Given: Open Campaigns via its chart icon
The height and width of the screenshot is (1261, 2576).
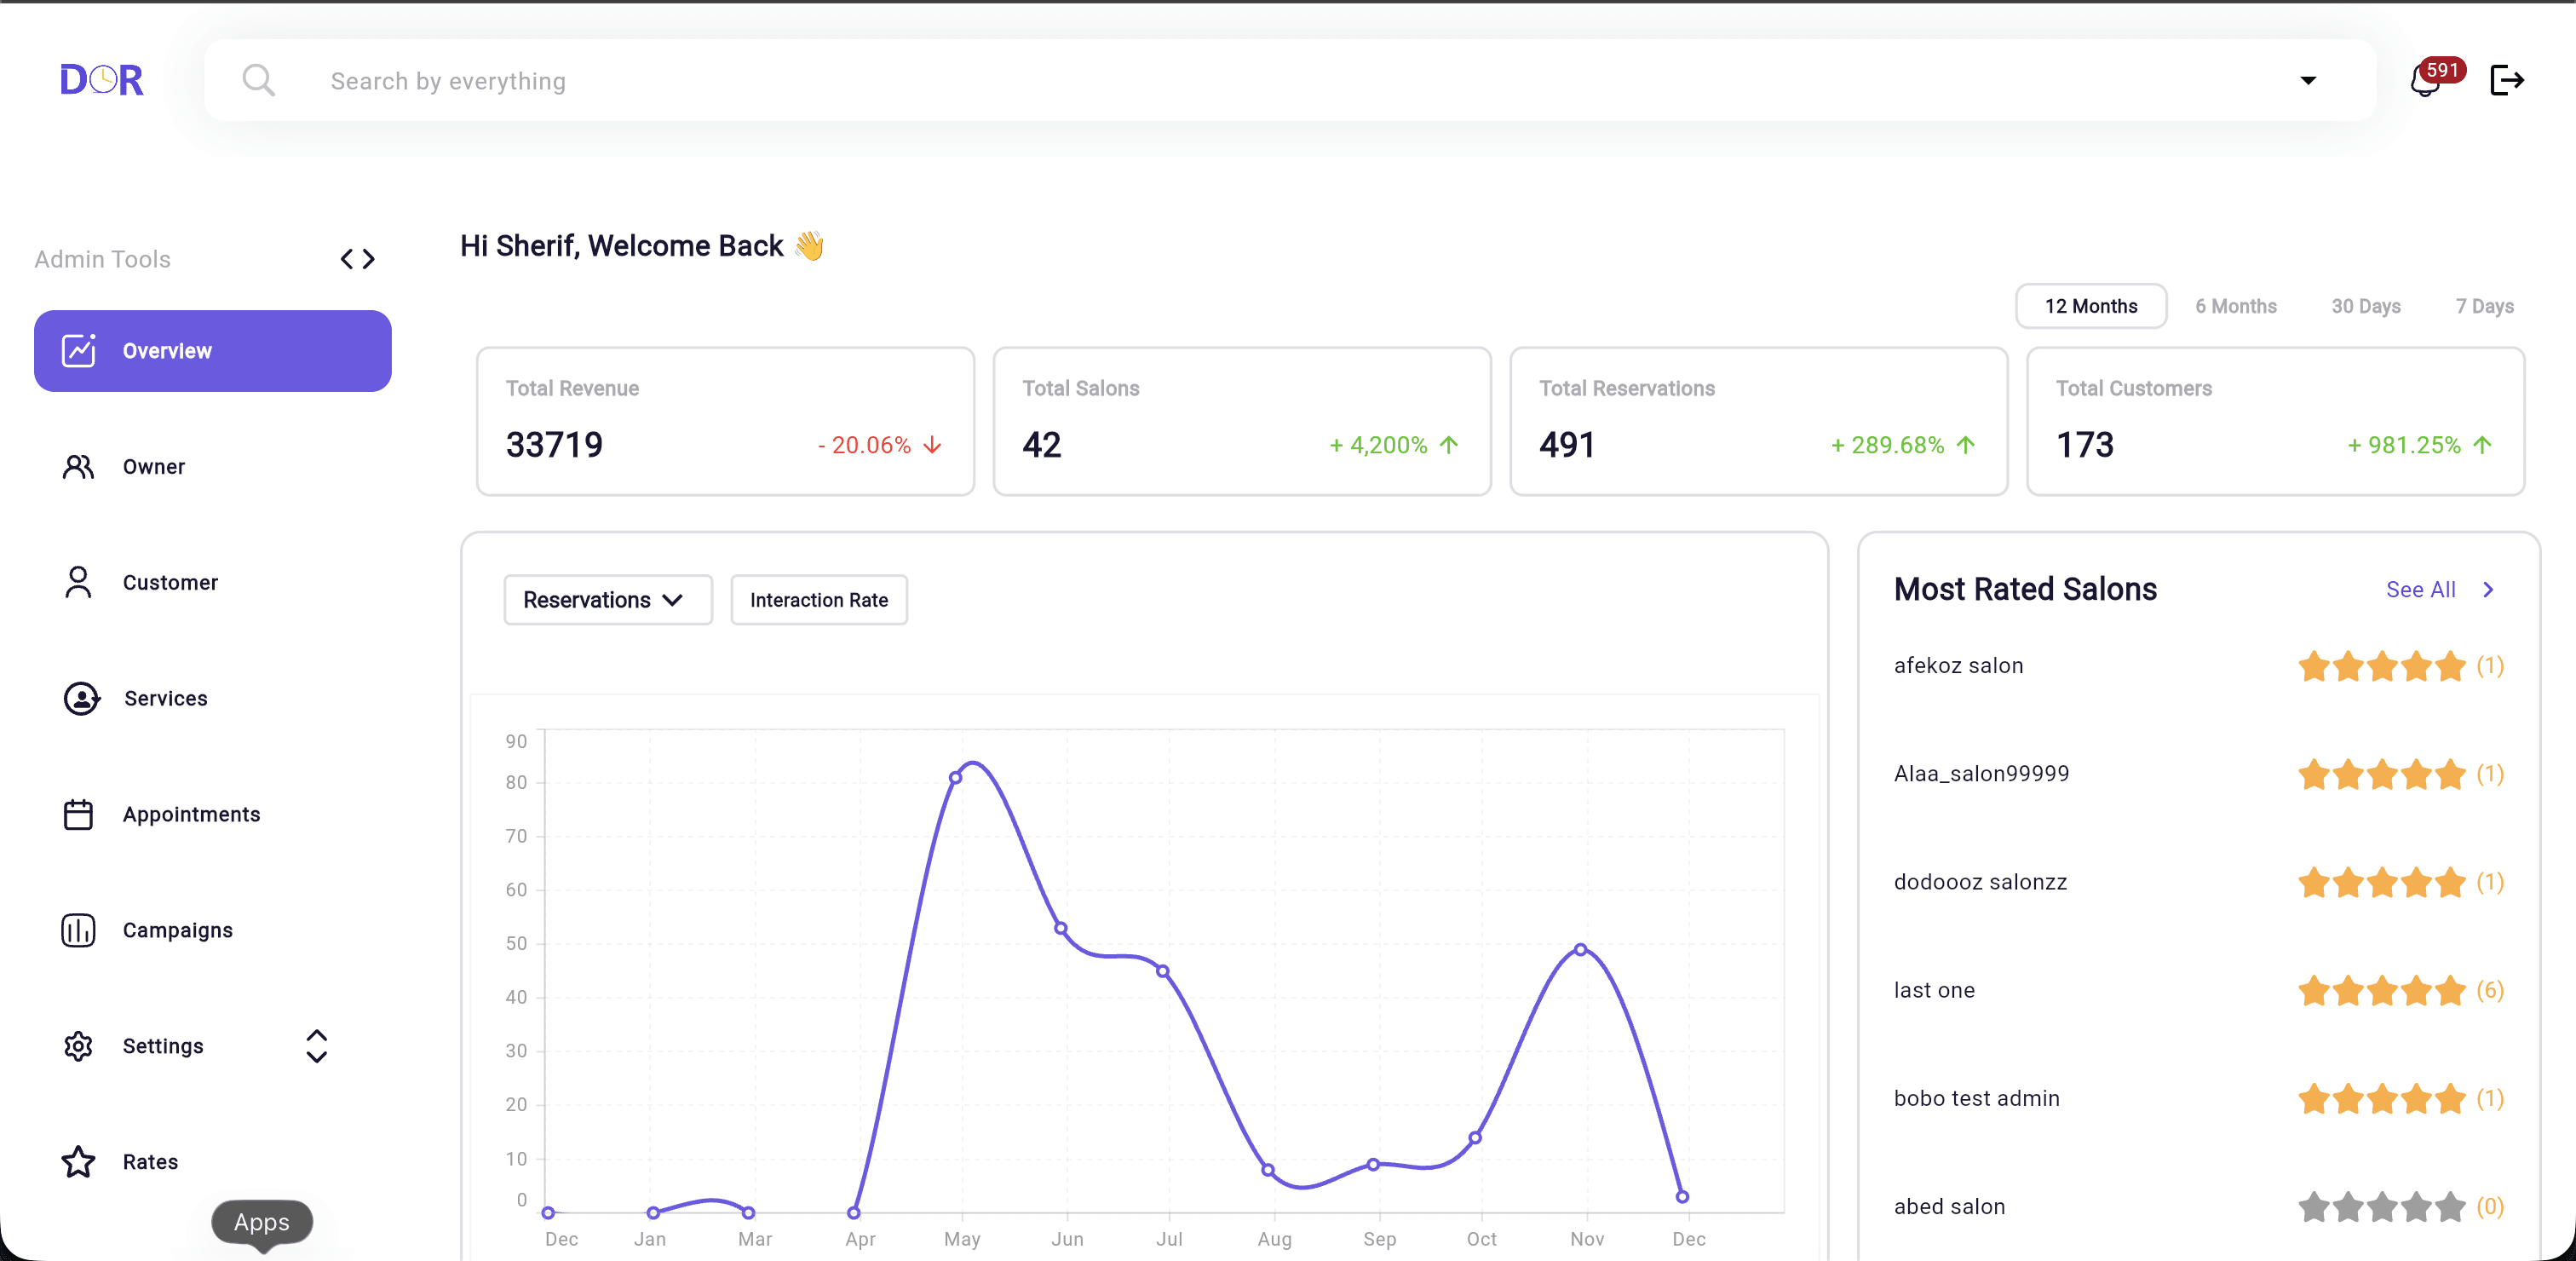Looking at the screenshot, I should (78, 930).
